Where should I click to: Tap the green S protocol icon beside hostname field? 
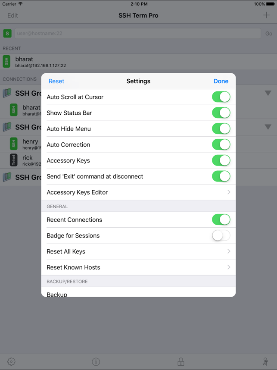pyautogui.click(x=7, y=34)
